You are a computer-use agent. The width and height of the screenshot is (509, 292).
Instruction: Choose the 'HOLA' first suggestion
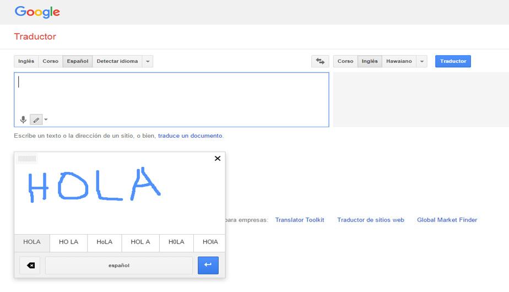32,242
